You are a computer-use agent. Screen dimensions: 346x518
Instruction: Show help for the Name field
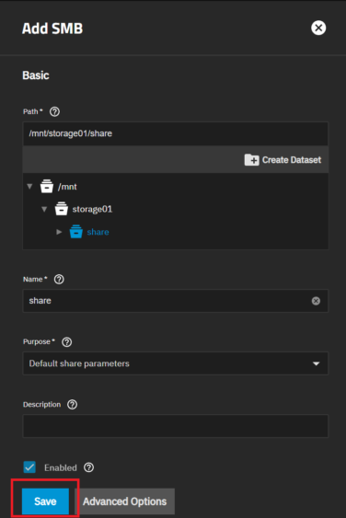pos(59,280)
